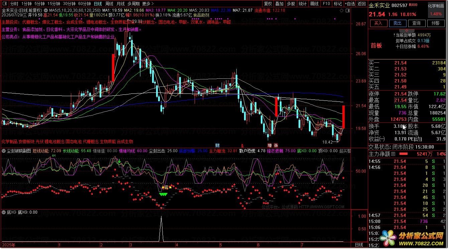Click the 首板 label
449x249 pixels.
[x=376, y=46]
